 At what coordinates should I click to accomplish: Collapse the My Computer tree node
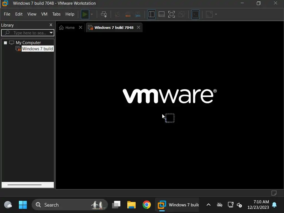[x=6, y=43]
